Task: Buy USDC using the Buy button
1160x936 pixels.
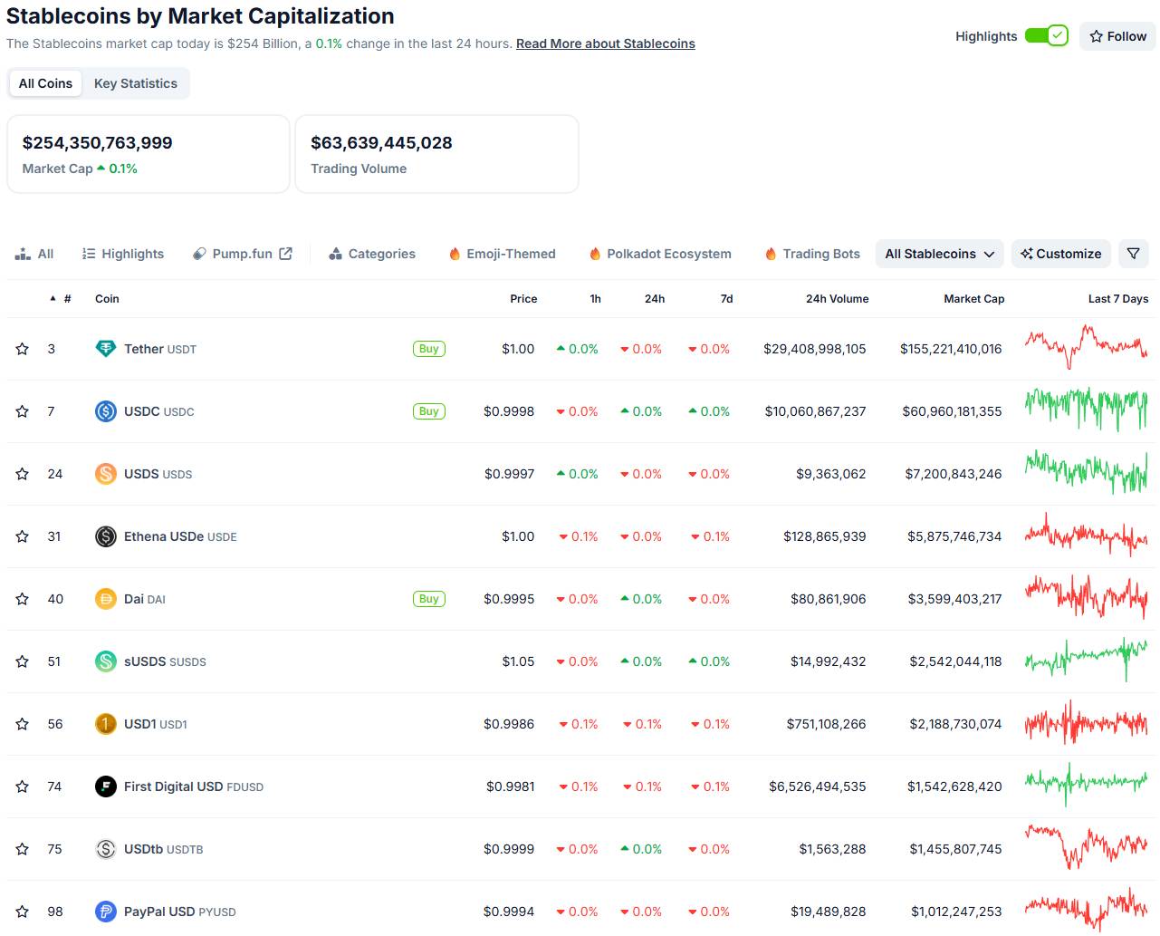Action: click(429, 411)
